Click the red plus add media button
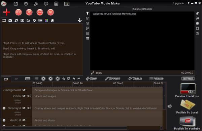 [x=6, y=12]
